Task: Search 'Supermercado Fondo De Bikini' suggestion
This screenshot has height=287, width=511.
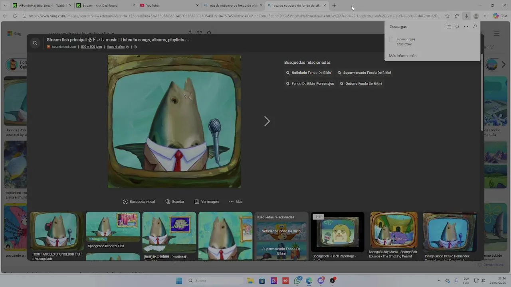Action: click(364, 73)
